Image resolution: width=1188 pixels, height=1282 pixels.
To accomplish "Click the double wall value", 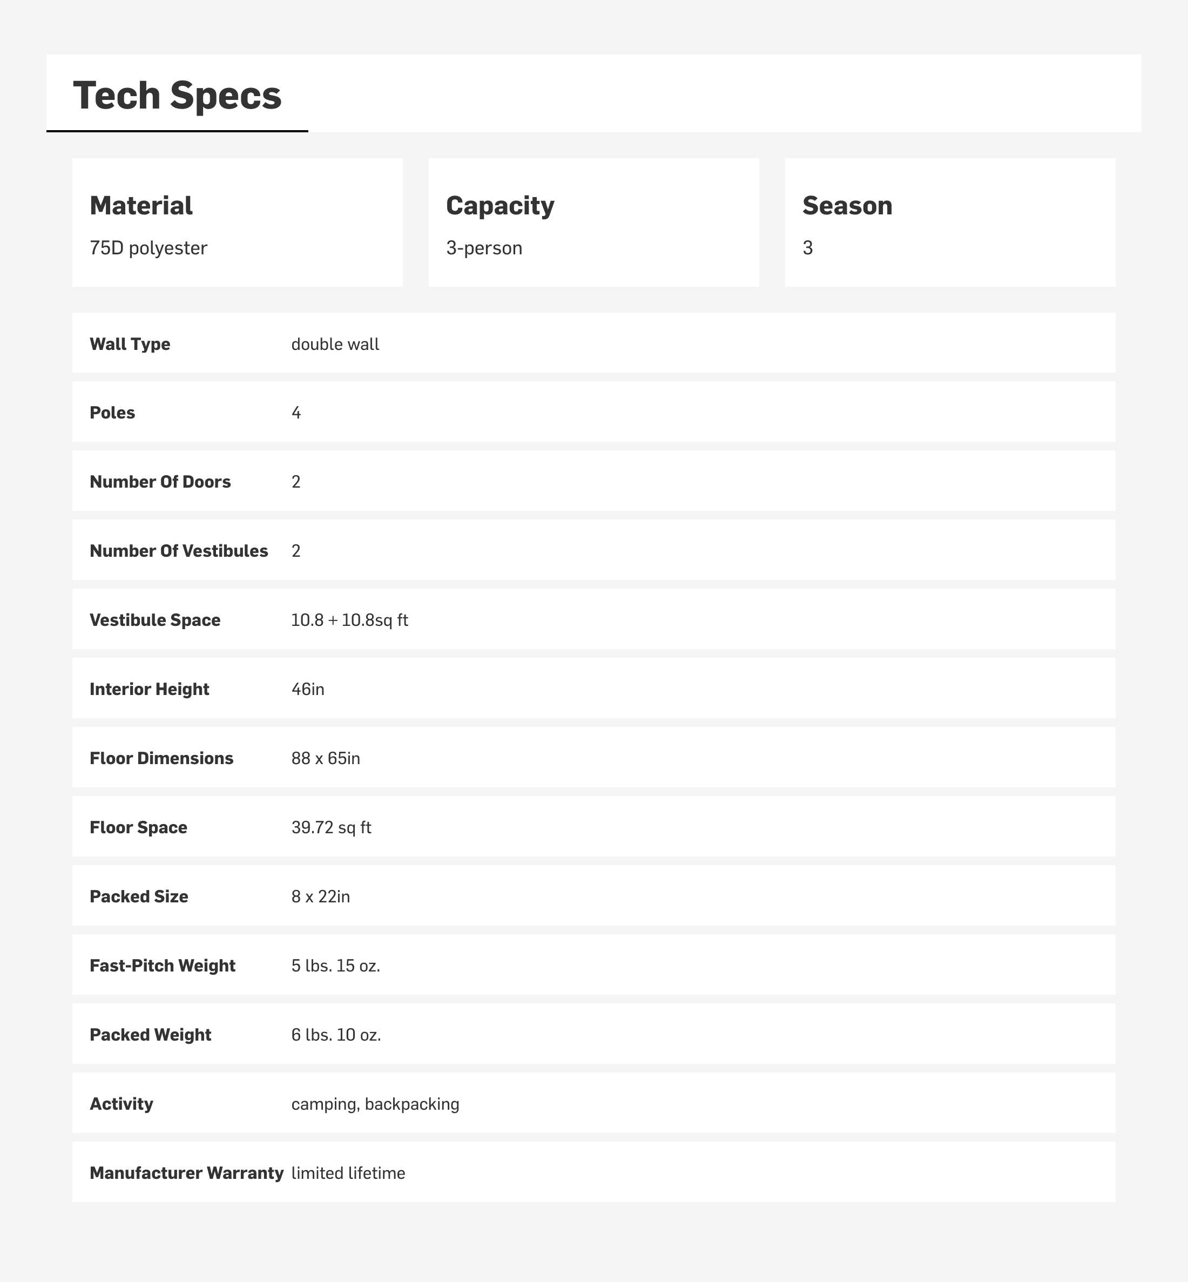I will coord(335,344).
